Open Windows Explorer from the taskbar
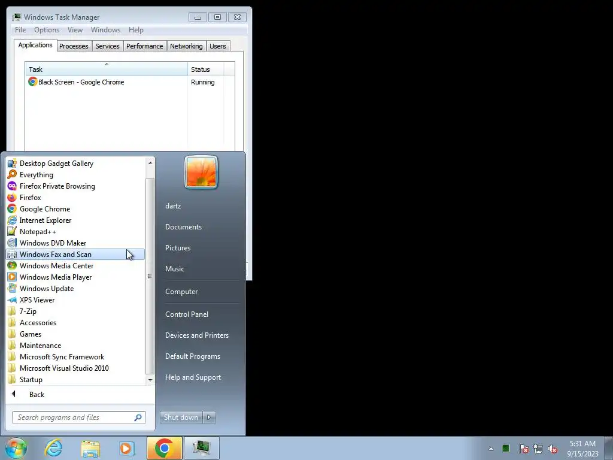Image resolution: width=613 pixels, height=460 pixels. coord(90,448)
